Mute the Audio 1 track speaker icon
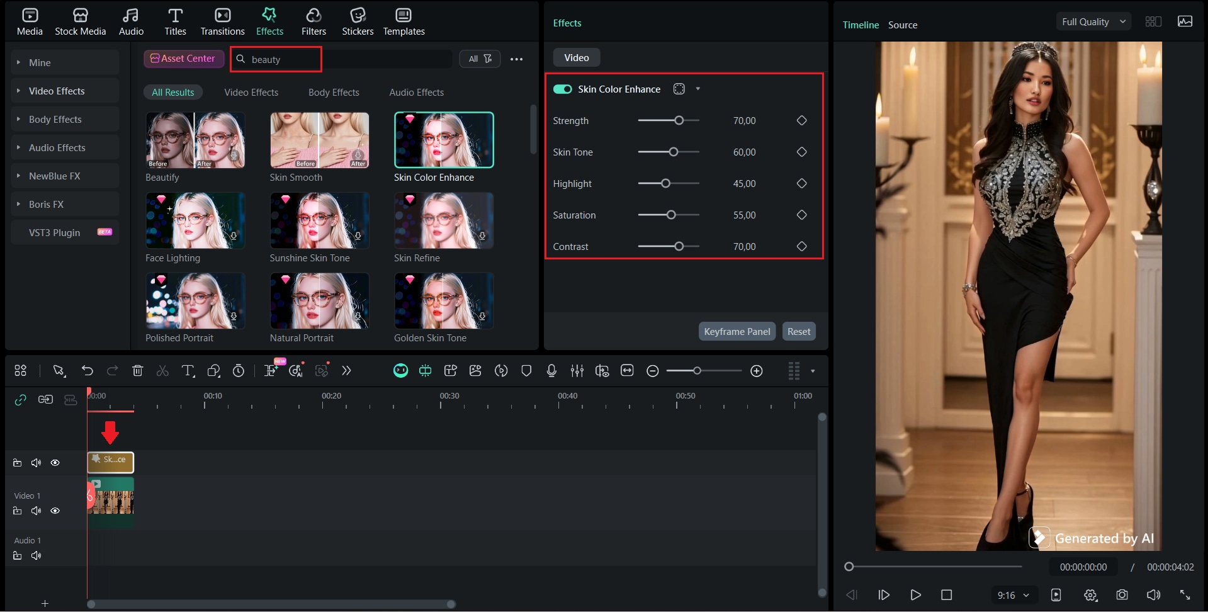 pyautogui.click(x=36, y=555)
